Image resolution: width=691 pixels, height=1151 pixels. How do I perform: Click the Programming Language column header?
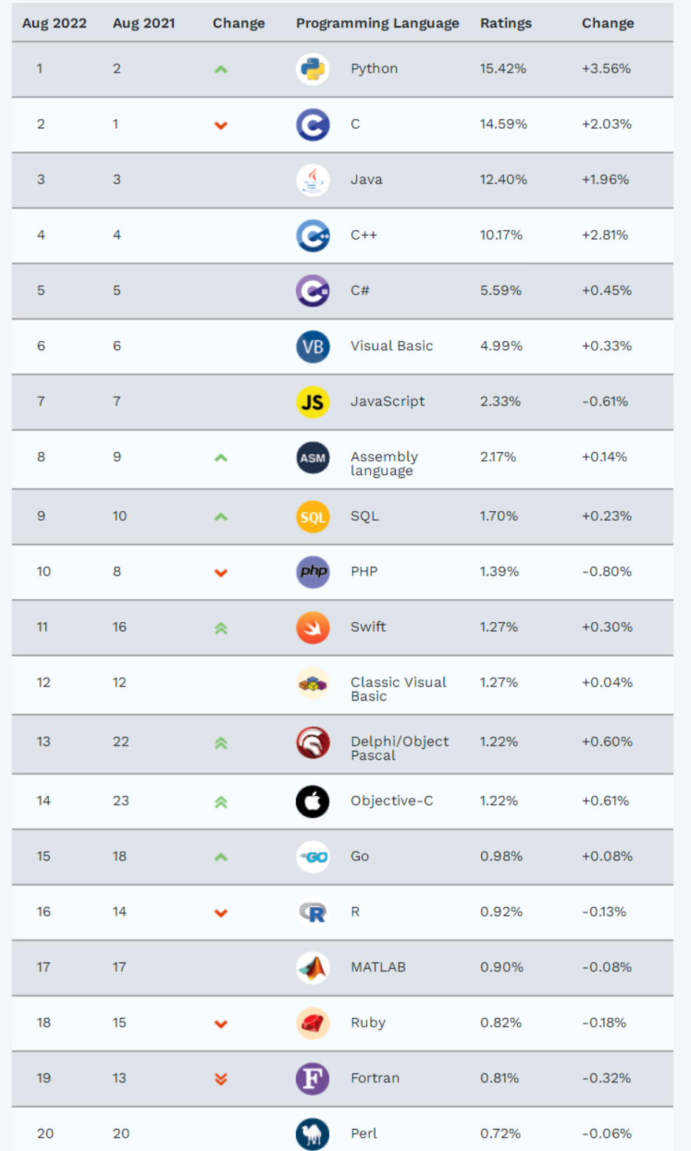377,24
